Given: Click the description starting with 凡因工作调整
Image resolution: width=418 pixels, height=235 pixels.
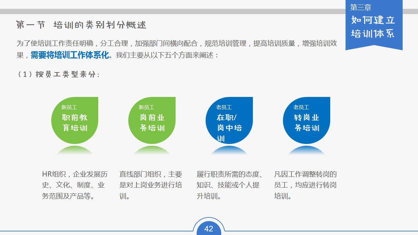Looking at the screenshot, I should tap(305, 185).
